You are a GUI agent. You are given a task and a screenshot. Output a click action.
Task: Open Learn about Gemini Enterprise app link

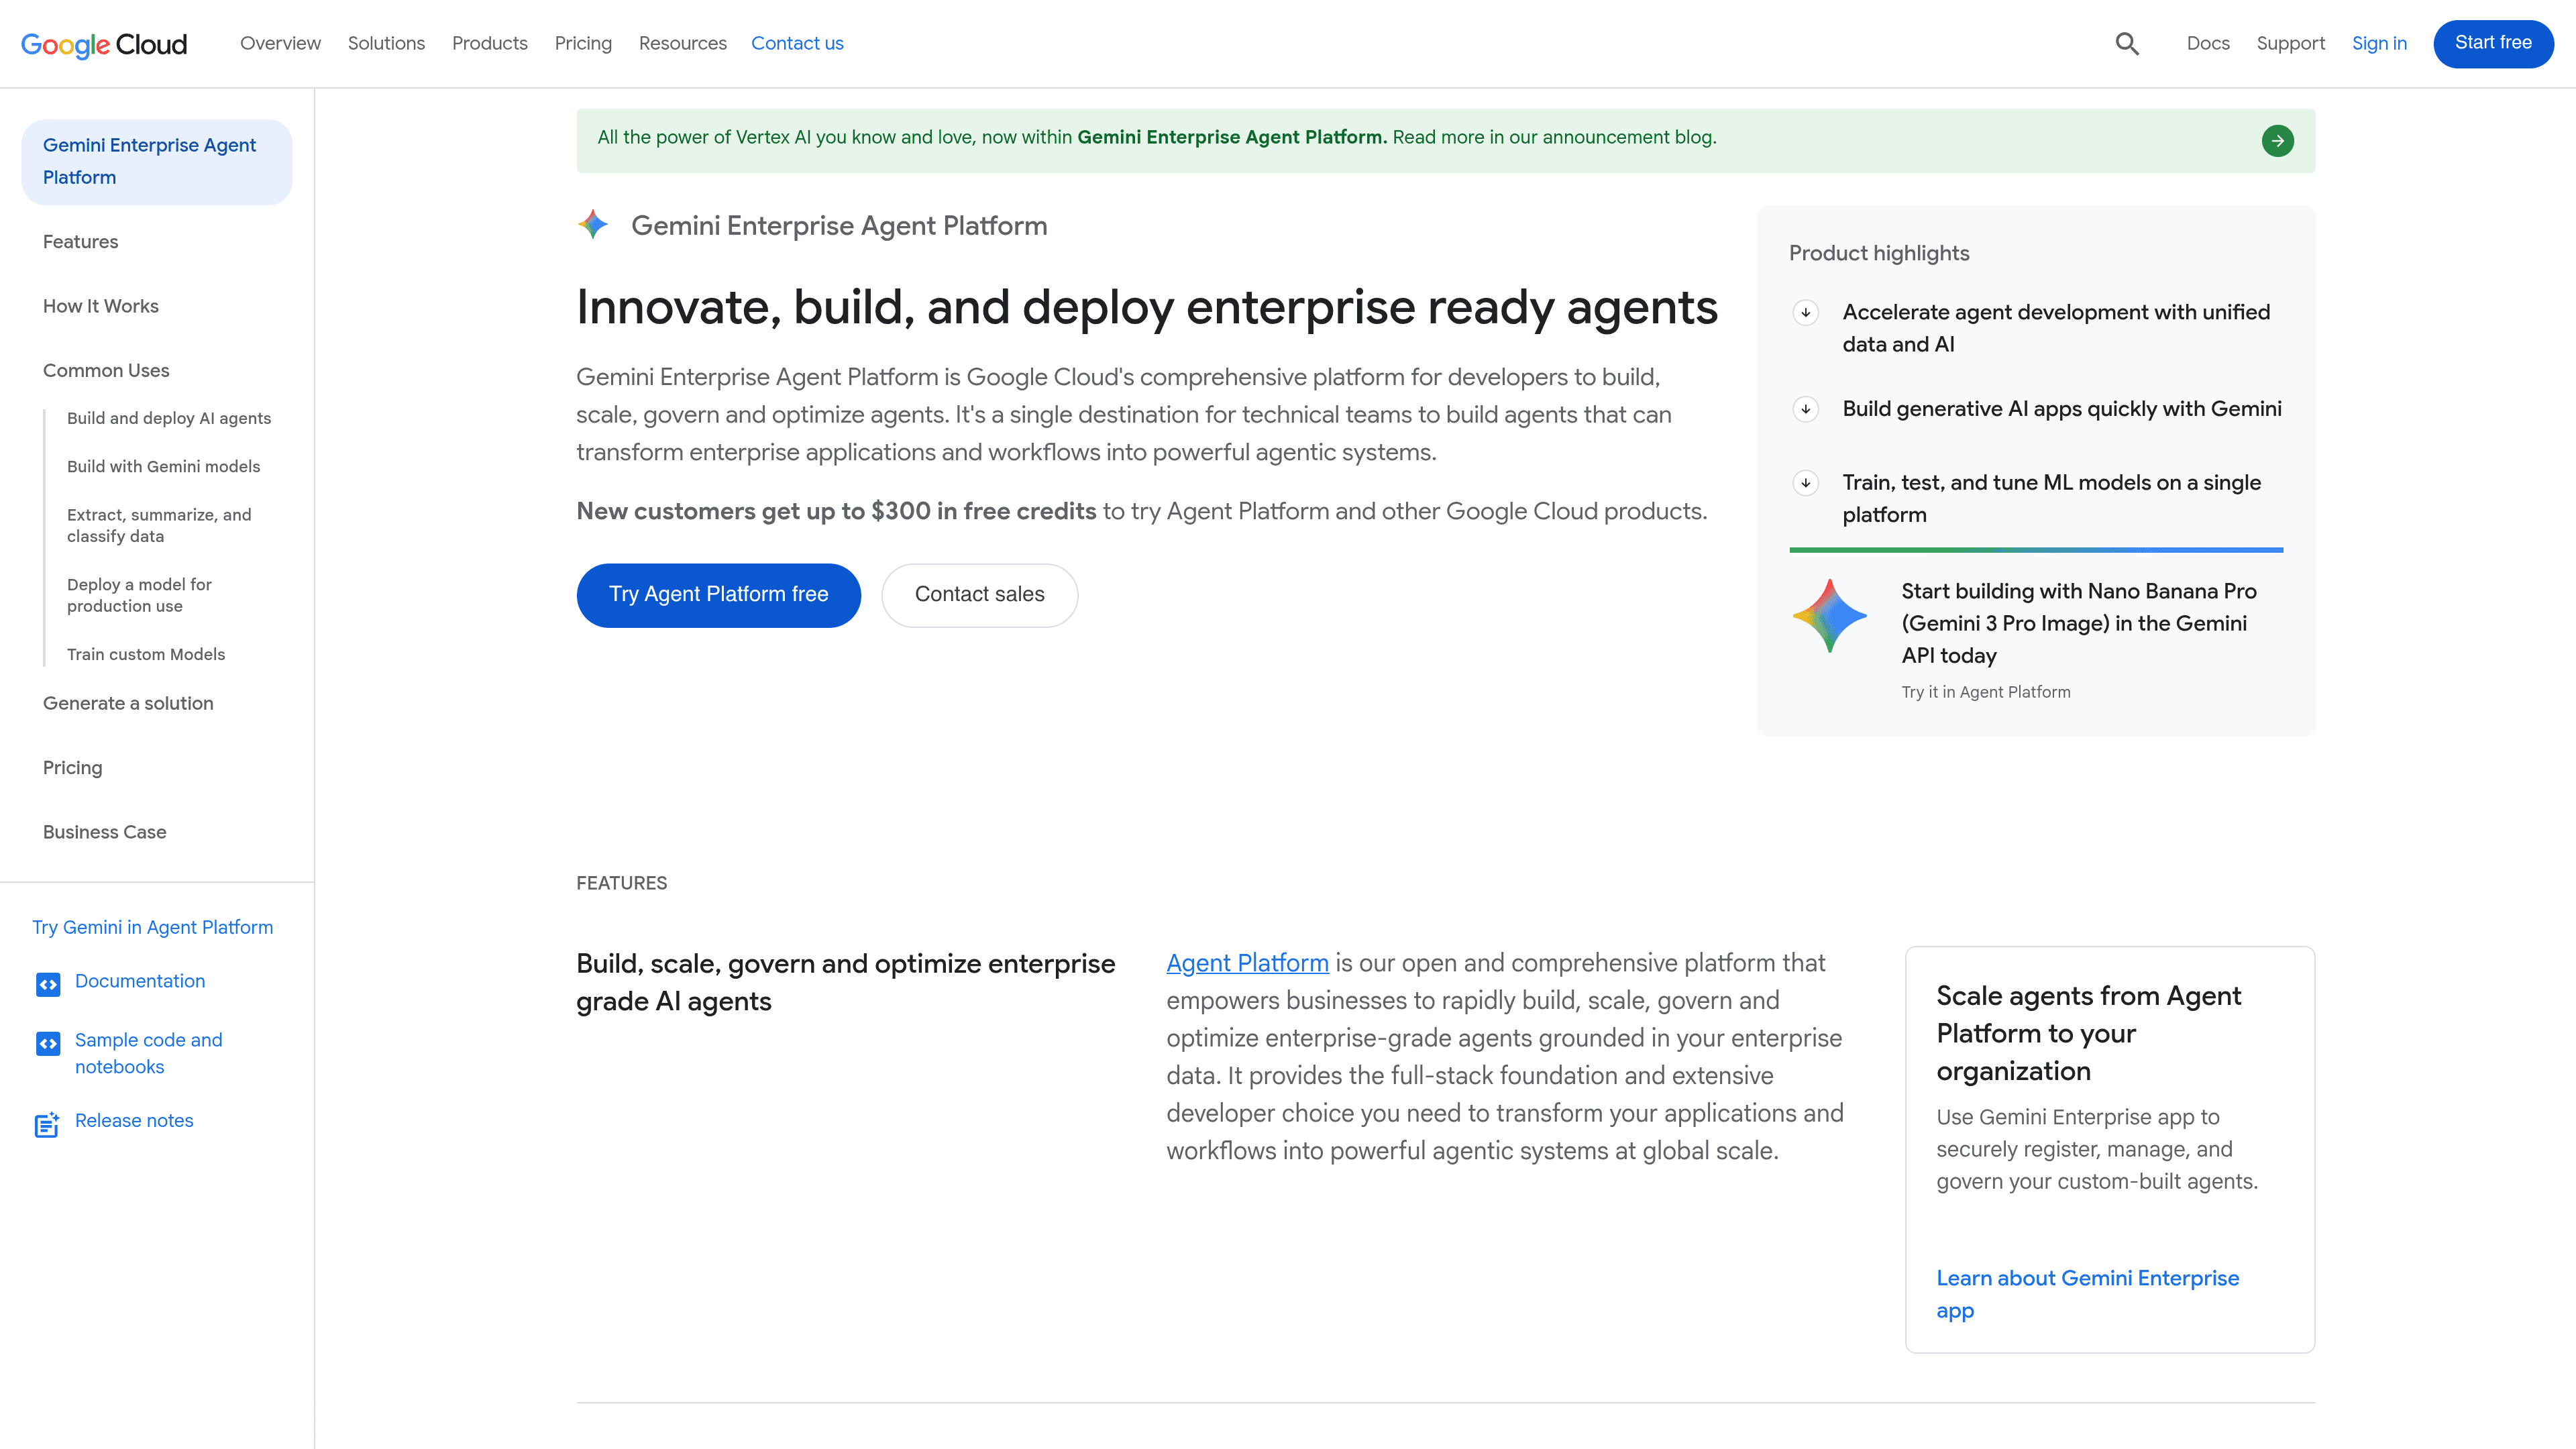[2087, 1294]
